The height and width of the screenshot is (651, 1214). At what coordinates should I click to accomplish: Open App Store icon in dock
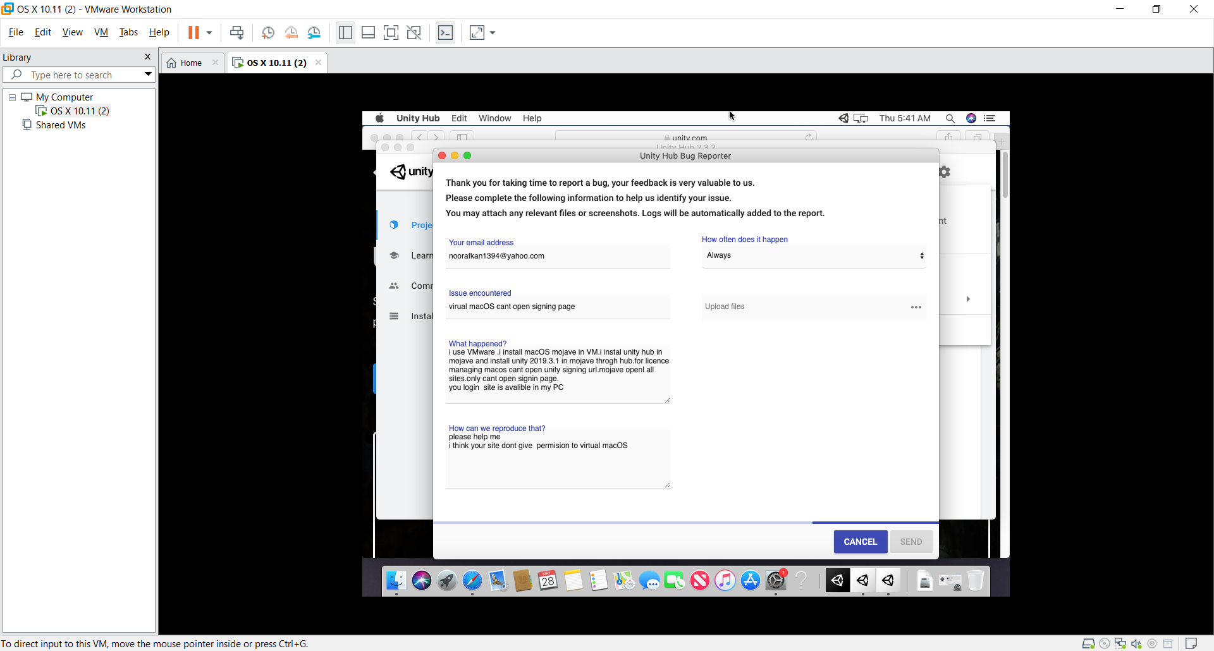[751, 580]
